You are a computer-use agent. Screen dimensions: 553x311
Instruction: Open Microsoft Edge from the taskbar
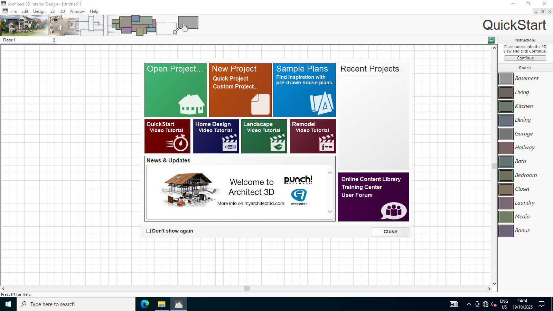144,304
